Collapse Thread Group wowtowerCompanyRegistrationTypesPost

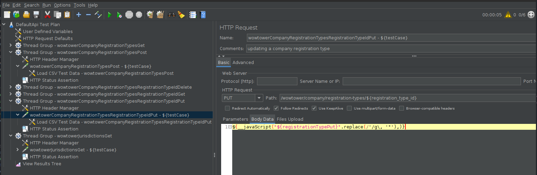tap(10, 52)
